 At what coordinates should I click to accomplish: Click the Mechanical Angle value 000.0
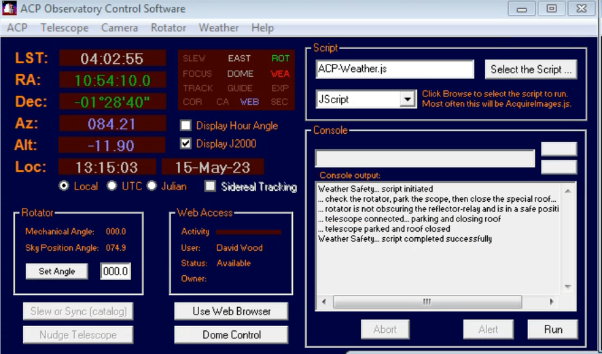pyautogui.click(x=116, y=232)
